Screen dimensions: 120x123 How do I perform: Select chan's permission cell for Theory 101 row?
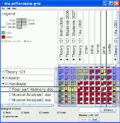(x=86, y=72)
